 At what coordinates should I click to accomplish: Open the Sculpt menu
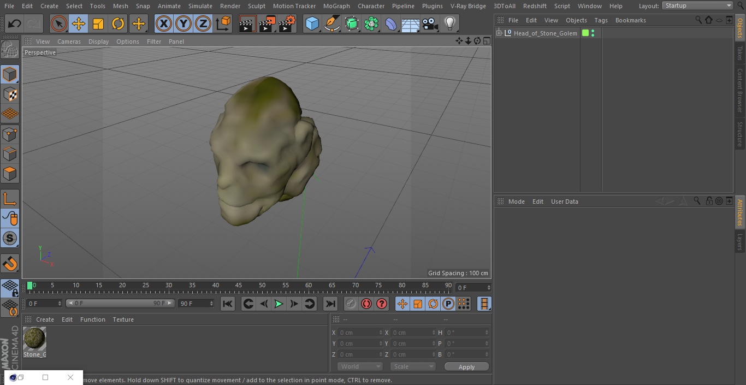coord(256,6)
